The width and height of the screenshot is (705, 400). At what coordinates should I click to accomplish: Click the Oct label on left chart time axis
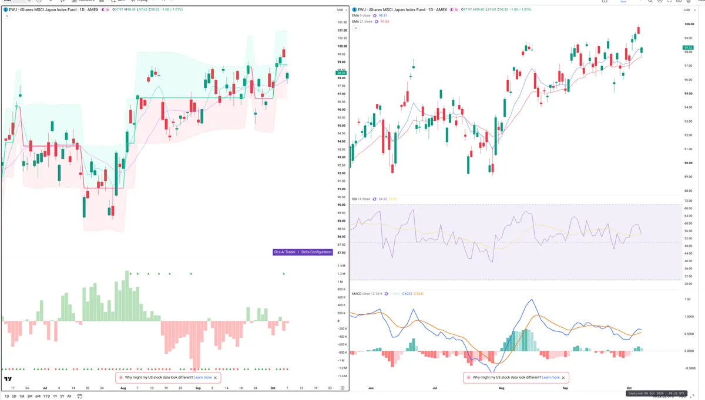click(273, 388)
